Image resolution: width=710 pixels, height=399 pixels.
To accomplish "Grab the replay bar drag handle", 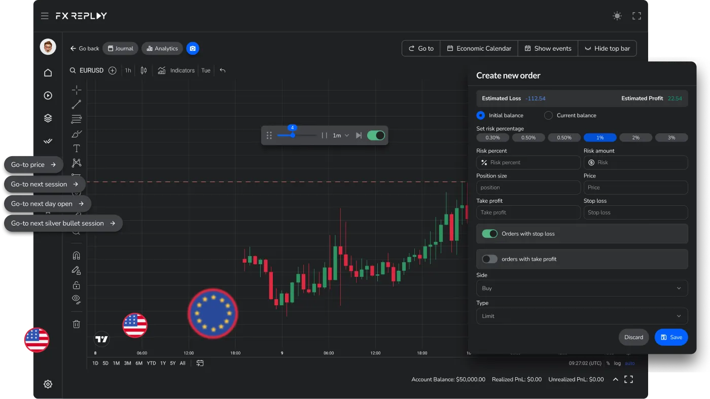I will [269, 135].
